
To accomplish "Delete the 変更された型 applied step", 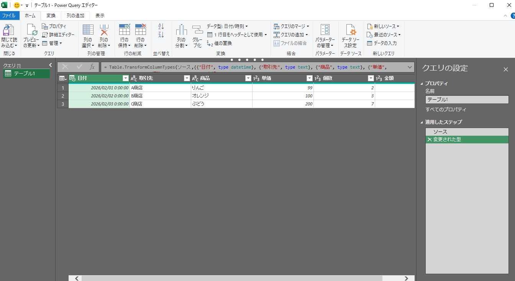I will point(429,140).
